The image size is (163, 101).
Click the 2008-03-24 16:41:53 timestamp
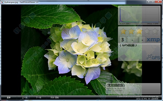[115, 89]
